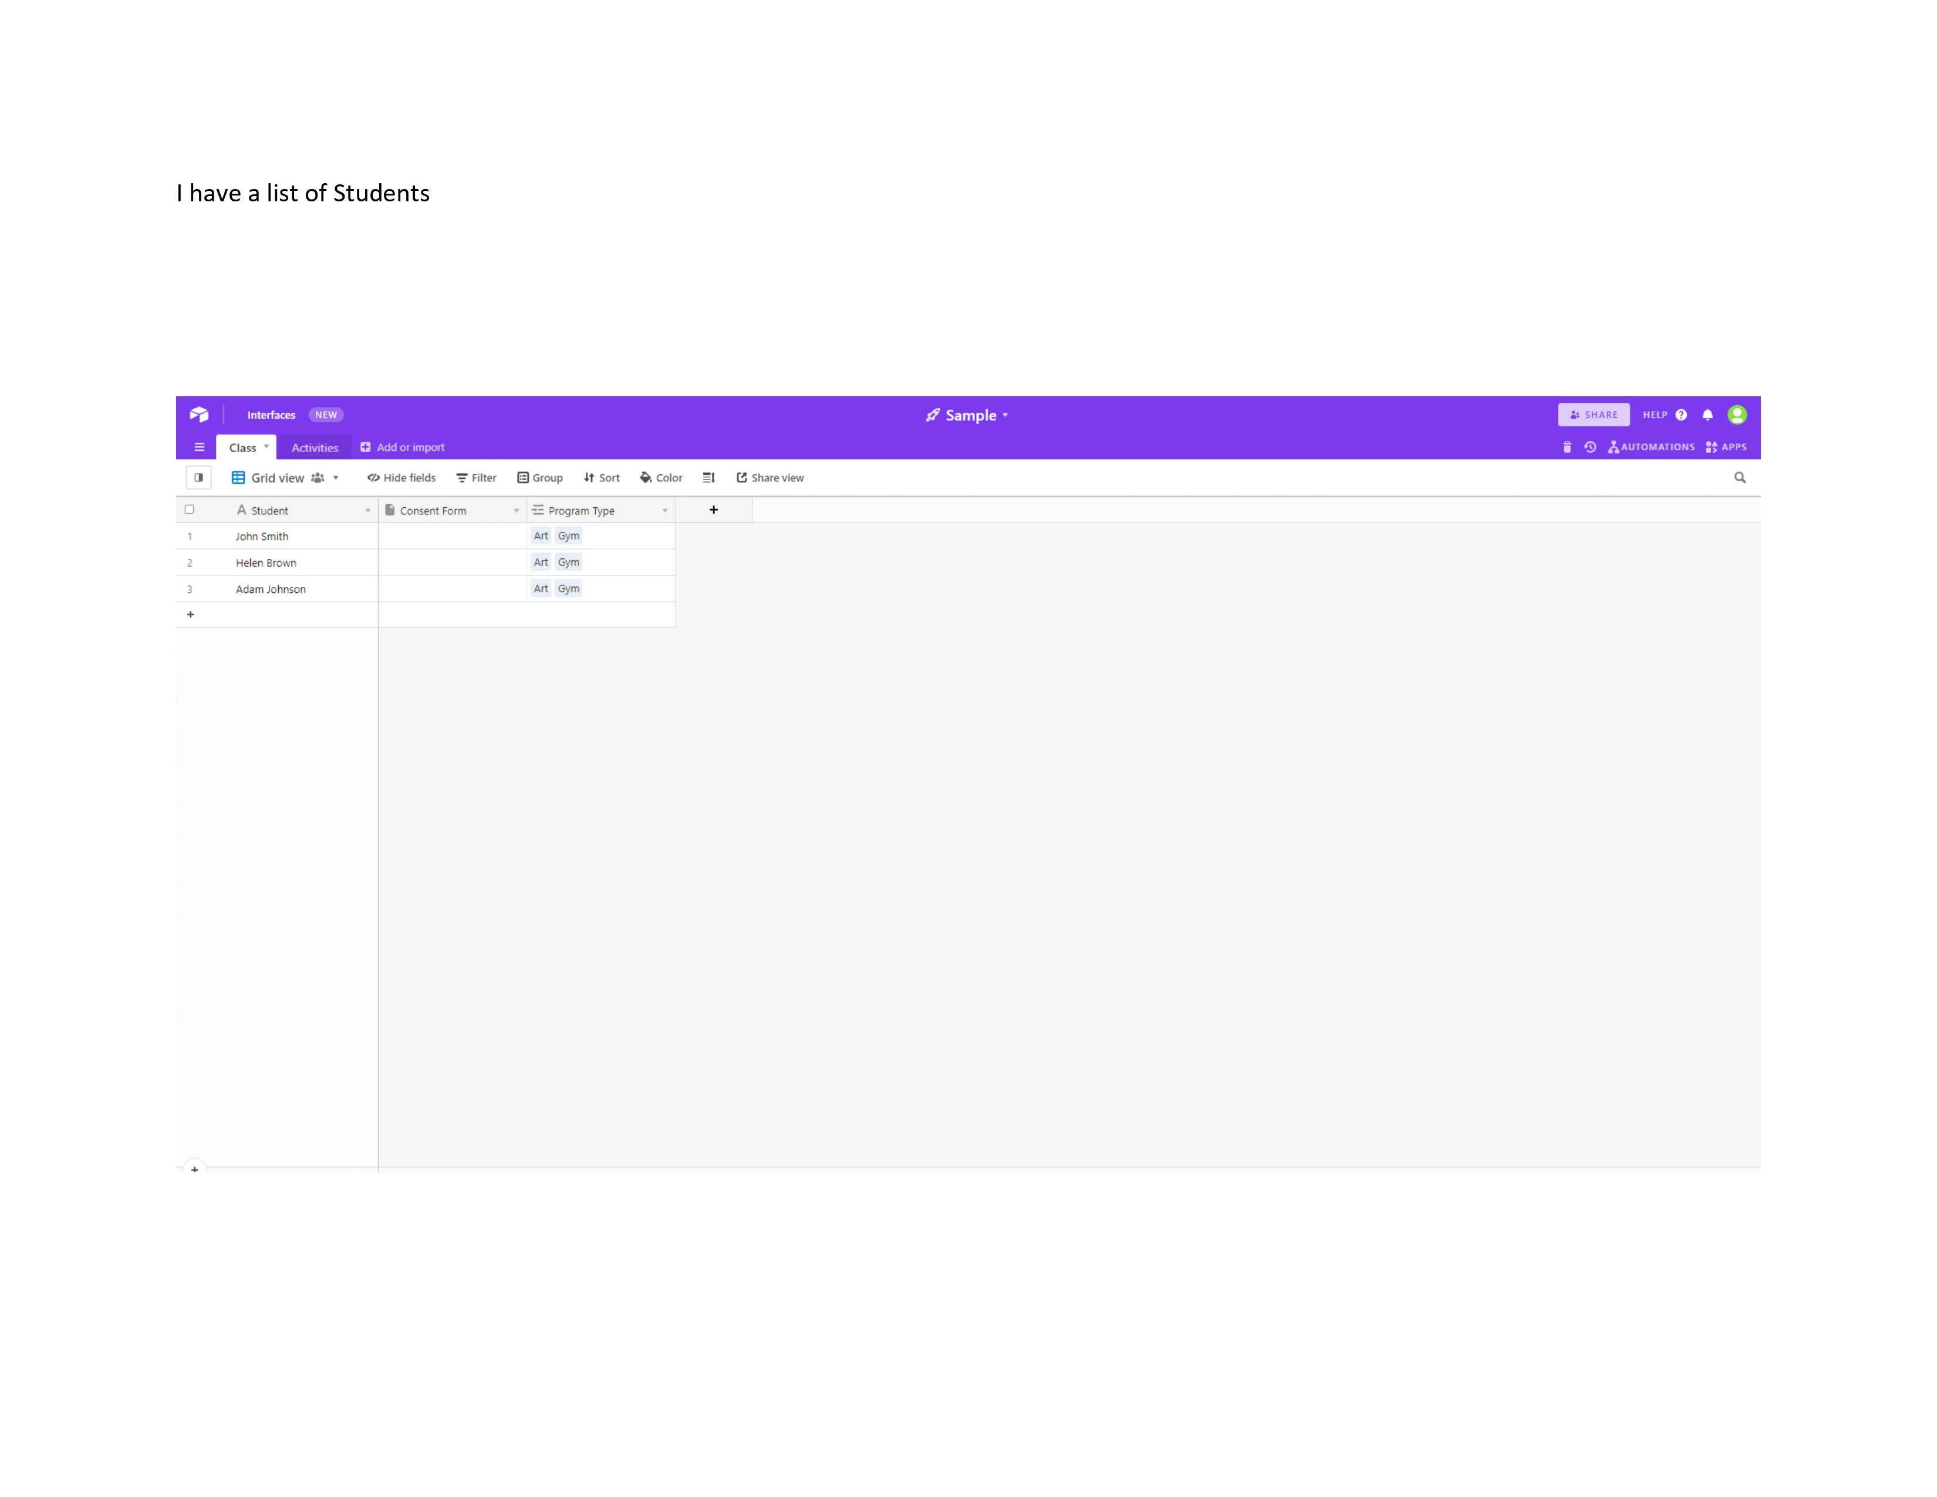This screenshot has height=1497, width=1937.
Task: Click the Program Type column header
Action: point(601,510)
